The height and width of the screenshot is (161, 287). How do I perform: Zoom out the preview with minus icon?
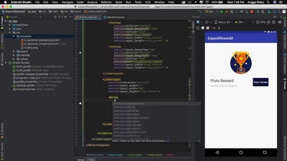pyautogui.click(x=257, y=22)
